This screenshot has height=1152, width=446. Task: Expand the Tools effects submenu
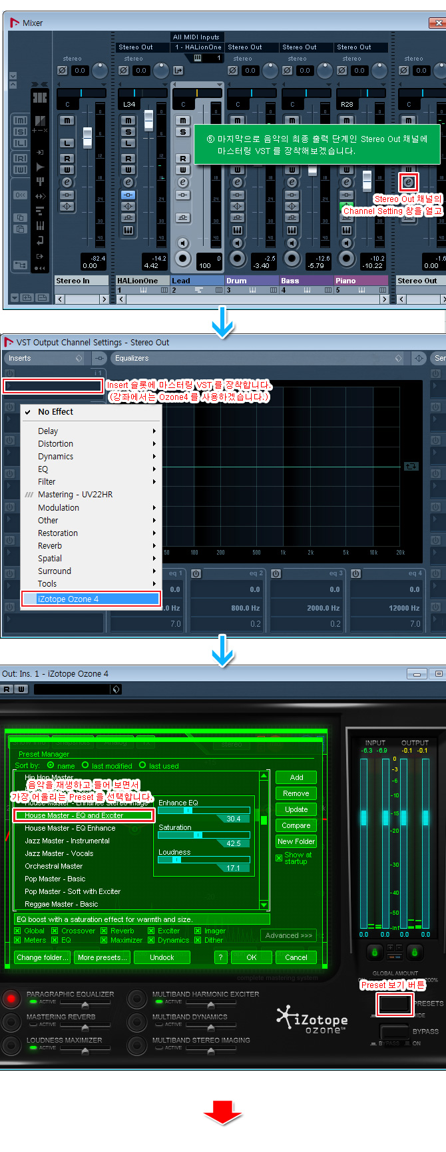(90, 584)
